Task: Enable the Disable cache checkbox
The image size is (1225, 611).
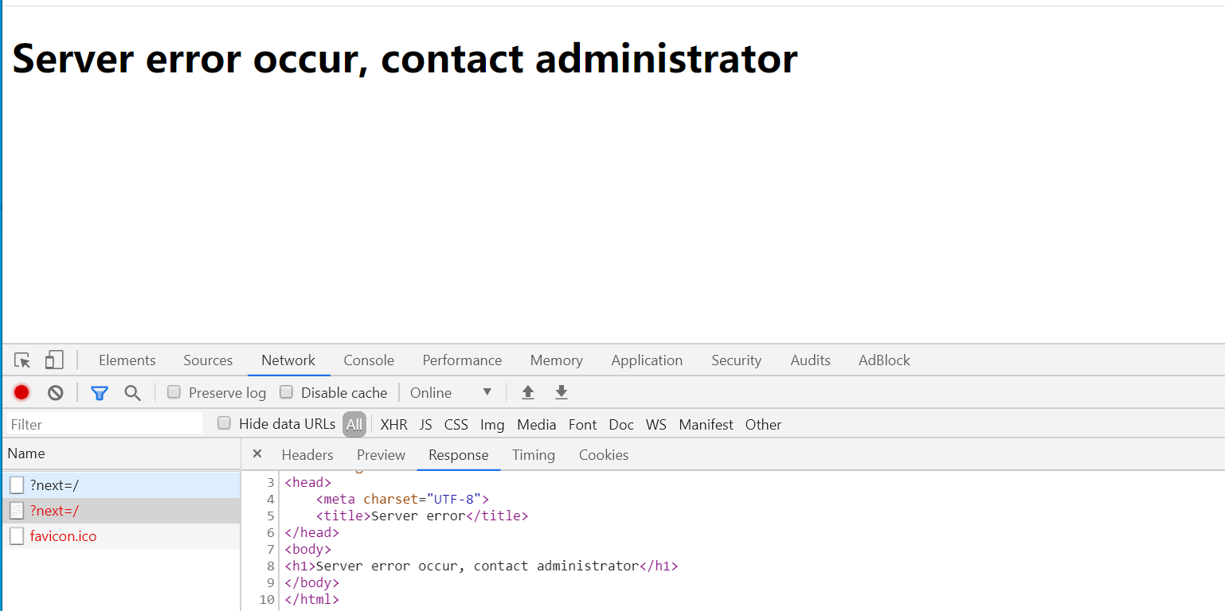Action: 286,392
